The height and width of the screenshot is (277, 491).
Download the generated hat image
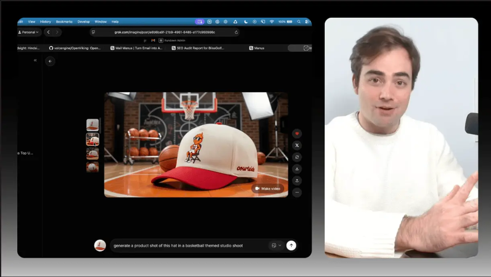click(x=297, y=169)
